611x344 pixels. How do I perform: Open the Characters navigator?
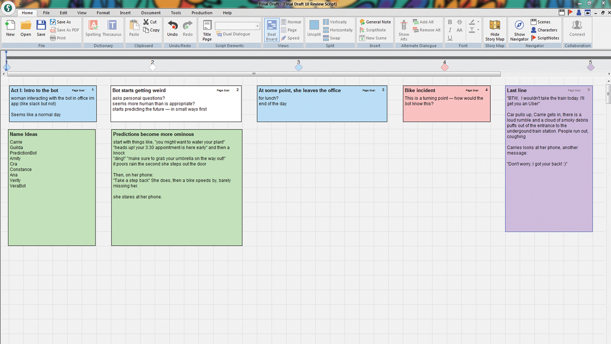[x=545, y=30]
